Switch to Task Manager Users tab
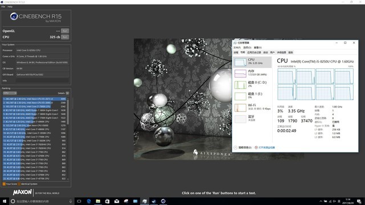This screenshot has height=205, width=365. point(273,52)
